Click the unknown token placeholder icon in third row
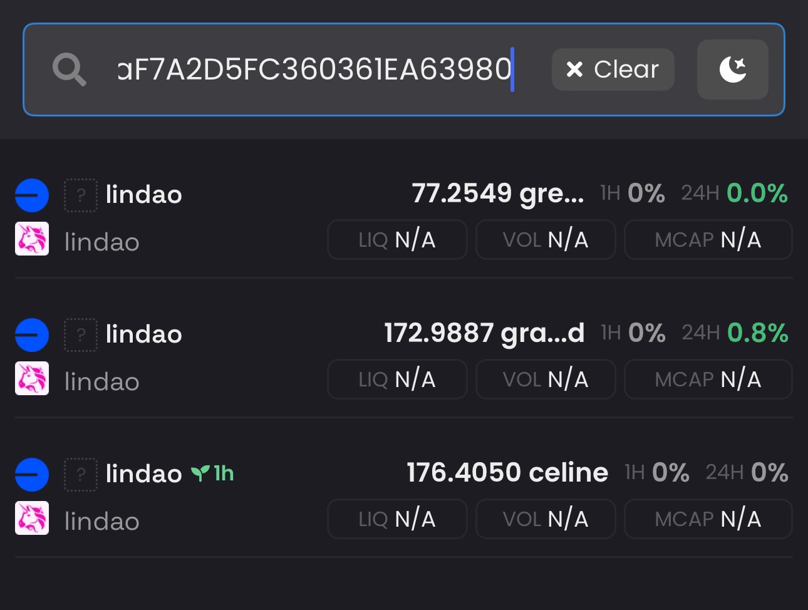 pos(81,475)
